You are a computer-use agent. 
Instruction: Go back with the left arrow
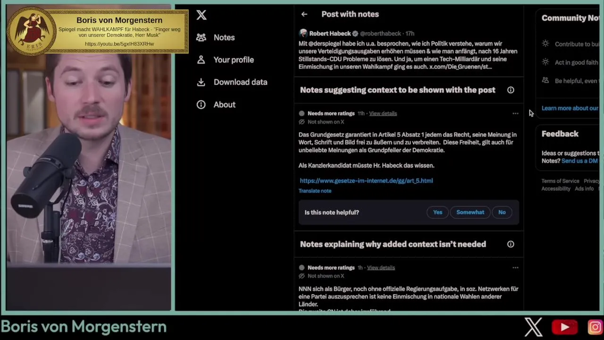(304, 14)
